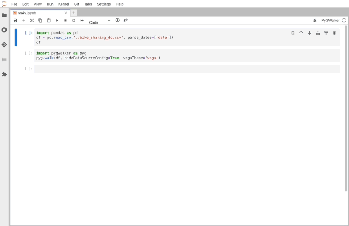Viewport: 349px width, 226px height.
Task: Duplicate the active cell
Action: pos(293,33)
